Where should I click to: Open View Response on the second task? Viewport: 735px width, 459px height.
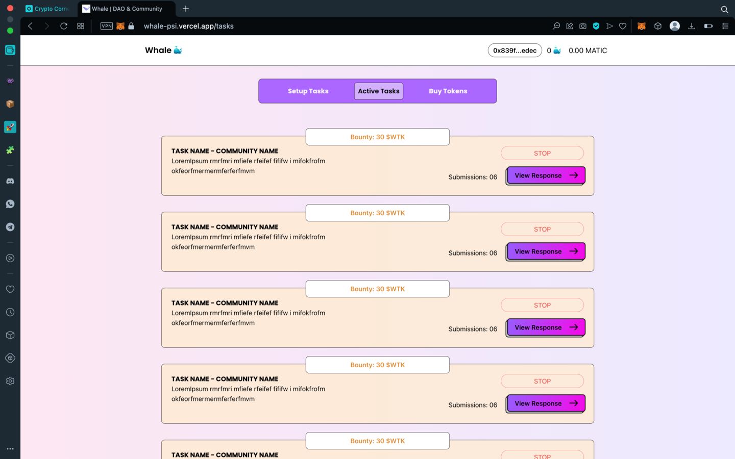click(546, 251)
